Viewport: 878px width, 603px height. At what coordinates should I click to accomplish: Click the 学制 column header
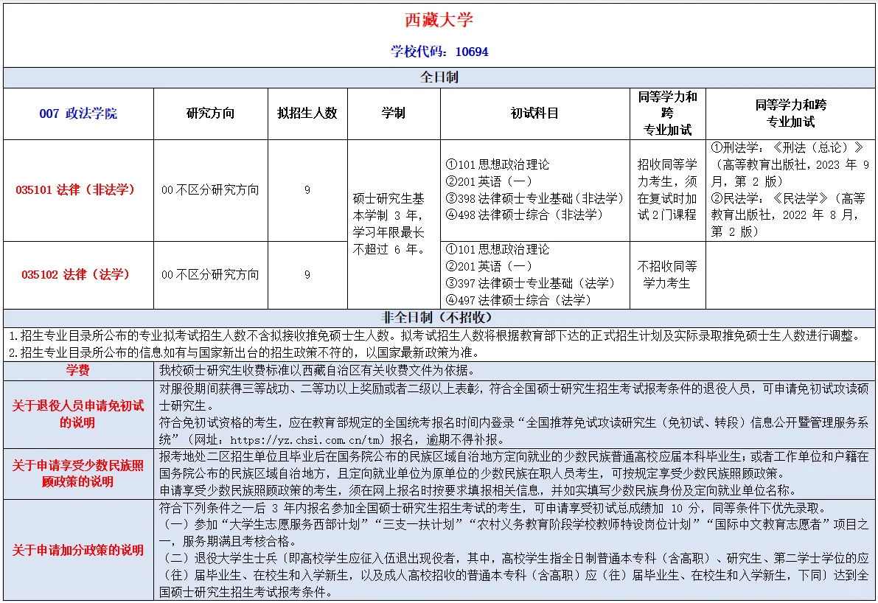pyautogui.click(x=394, y=113)
